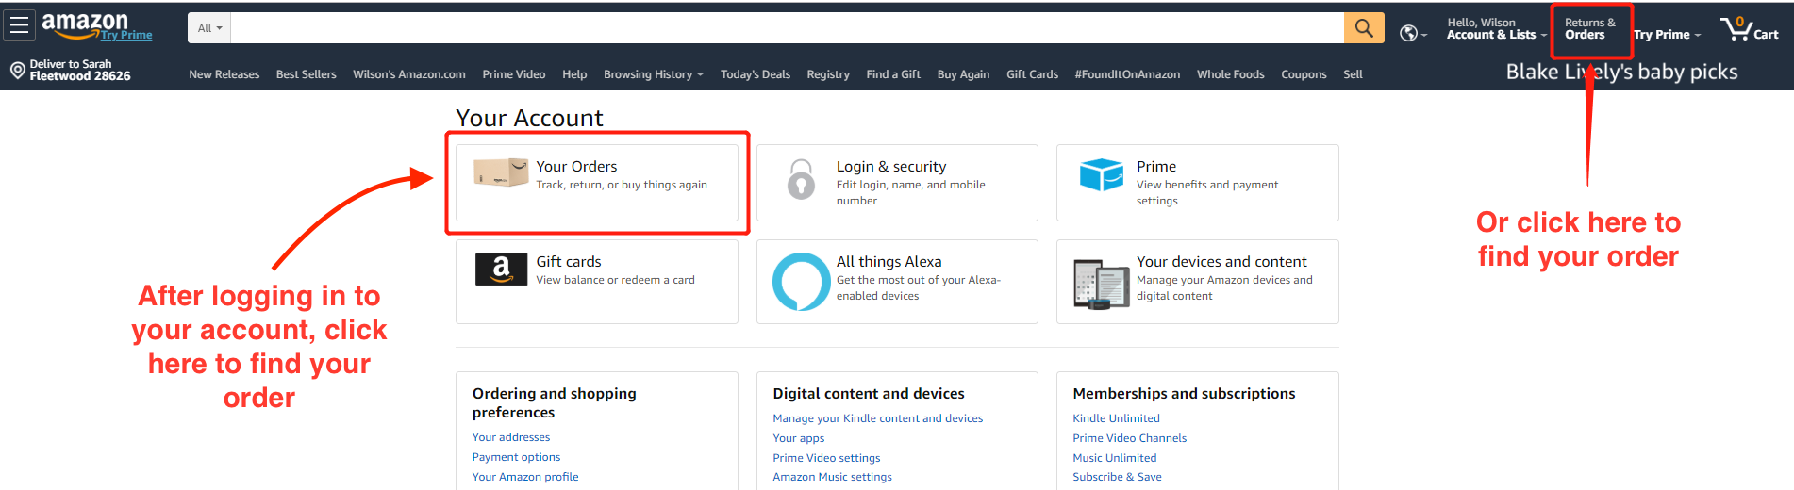Viewport: 1794px width, 490px height.
Task: Click the delivery location pin icon
Action: [17, 71]
